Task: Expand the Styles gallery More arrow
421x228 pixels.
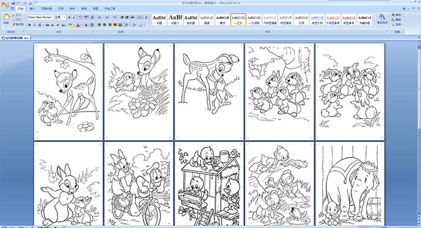Action: pyautogui.click(x=374, y=24)
